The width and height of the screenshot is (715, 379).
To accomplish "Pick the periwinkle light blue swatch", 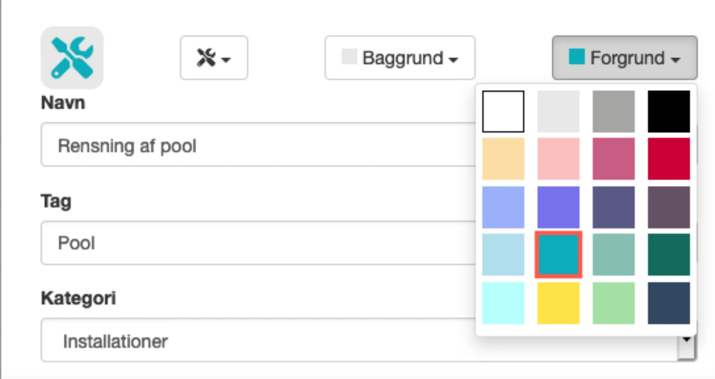I will coord(503,207).
